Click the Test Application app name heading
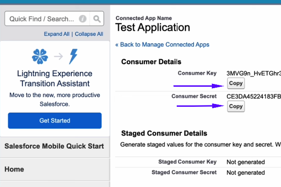 point(152,28)
